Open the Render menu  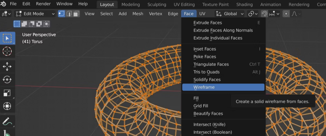click(x=43, y=4)
